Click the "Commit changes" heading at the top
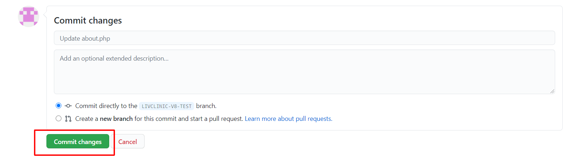Screen dimensions: 568x164 click(88, 21)
